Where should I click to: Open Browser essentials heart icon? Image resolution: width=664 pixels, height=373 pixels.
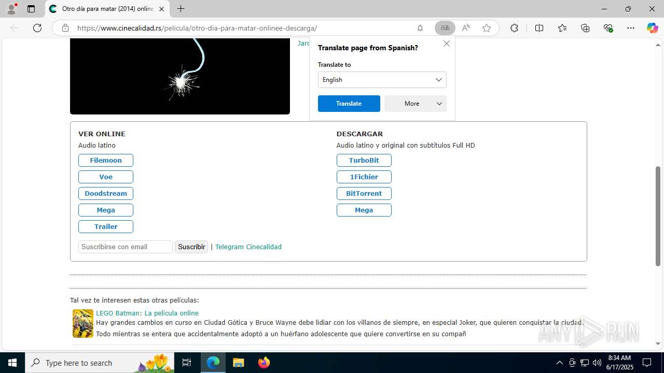pos(608,28)
